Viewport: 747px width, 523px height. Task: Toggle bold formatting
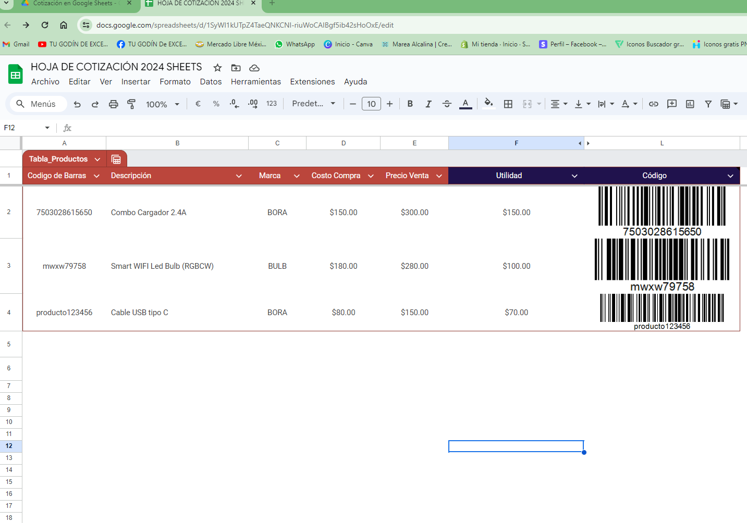410,104
